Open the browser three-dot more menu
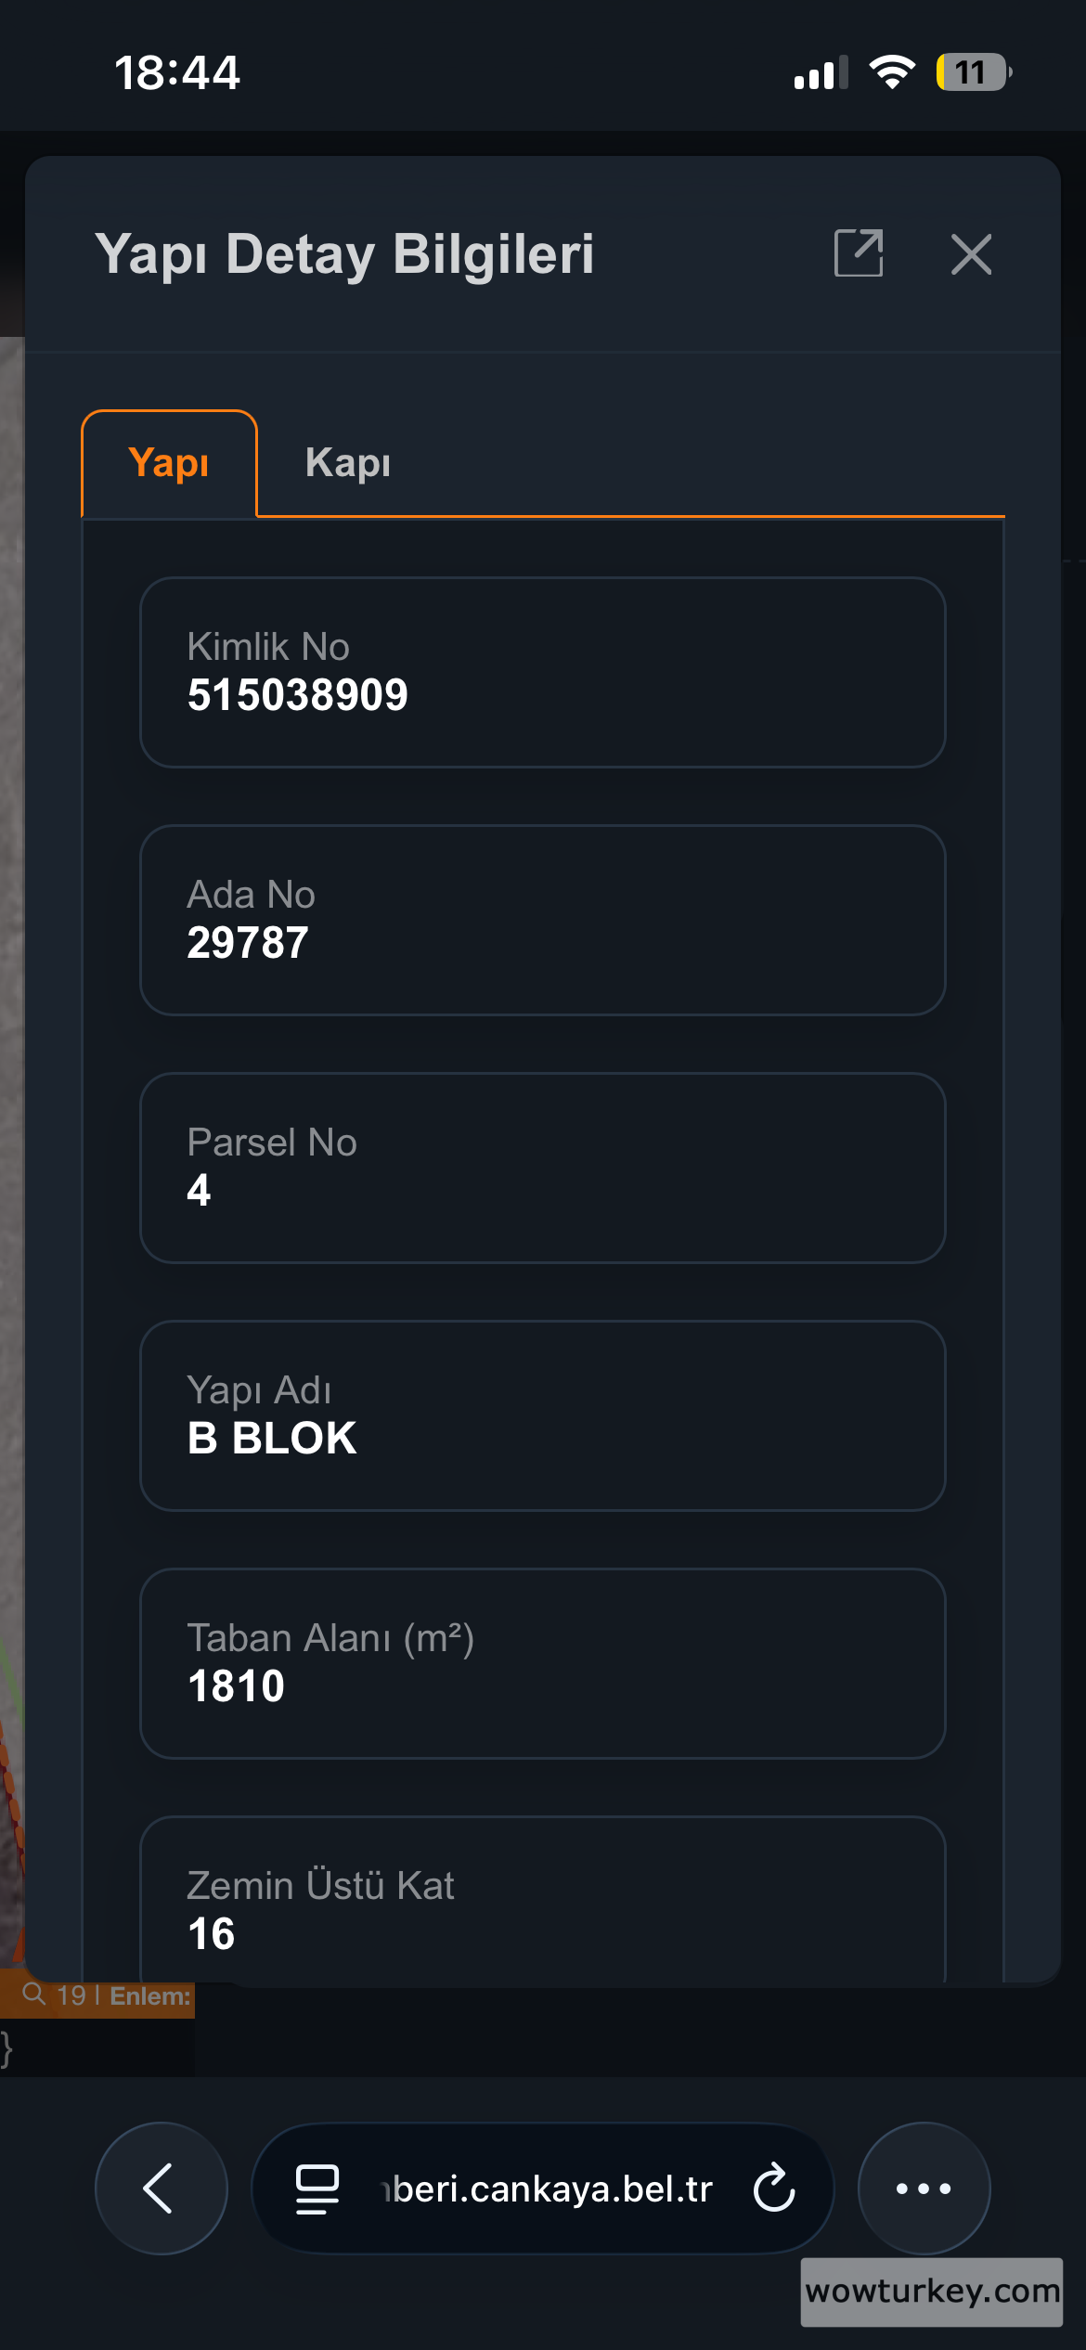The height and width of the screenshot is (2350, 1086). (x=924, y=2188)
